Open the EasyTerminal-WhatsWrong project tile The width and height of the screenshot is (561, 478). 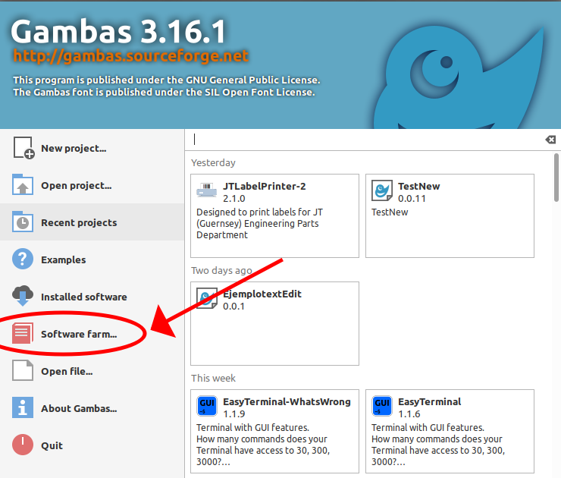tap(274, 432)
